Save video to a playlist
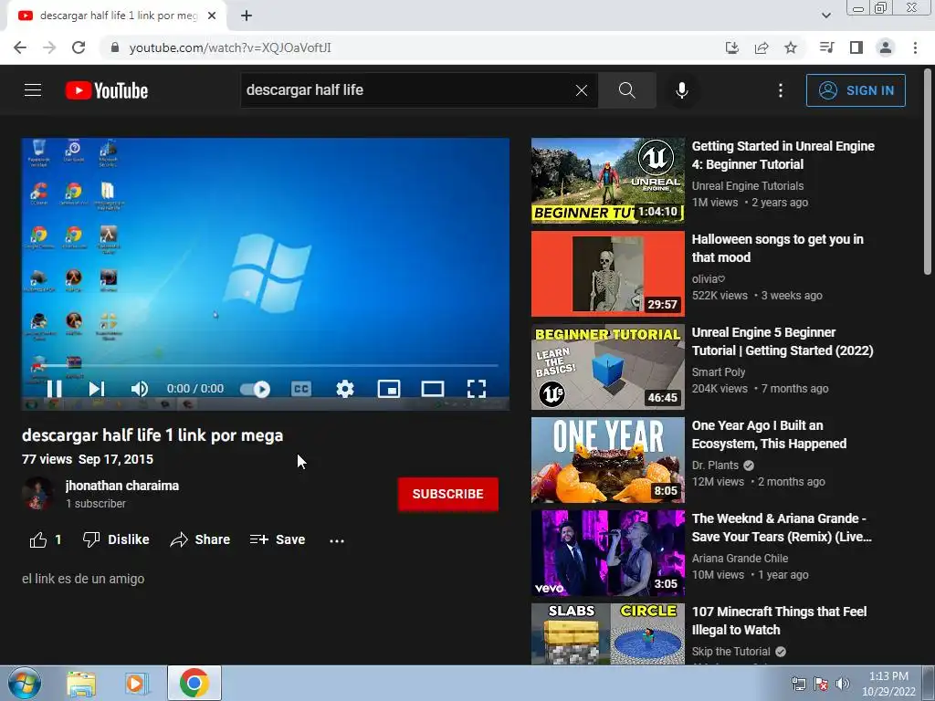The width and height of the screenshot is (935, 701). pyautogui.click(x=278, y=539)
